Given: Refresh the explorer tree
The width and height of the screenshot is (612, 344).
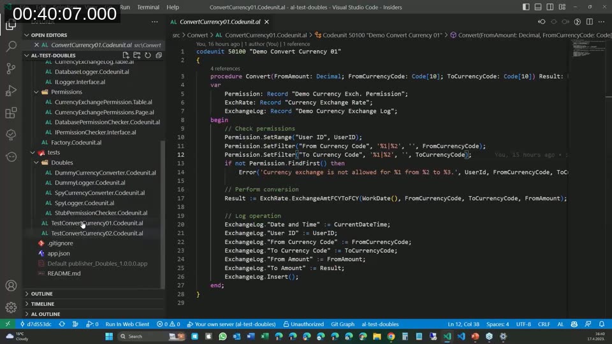Looking at the screenshot, I should click(x=147, y=55).
